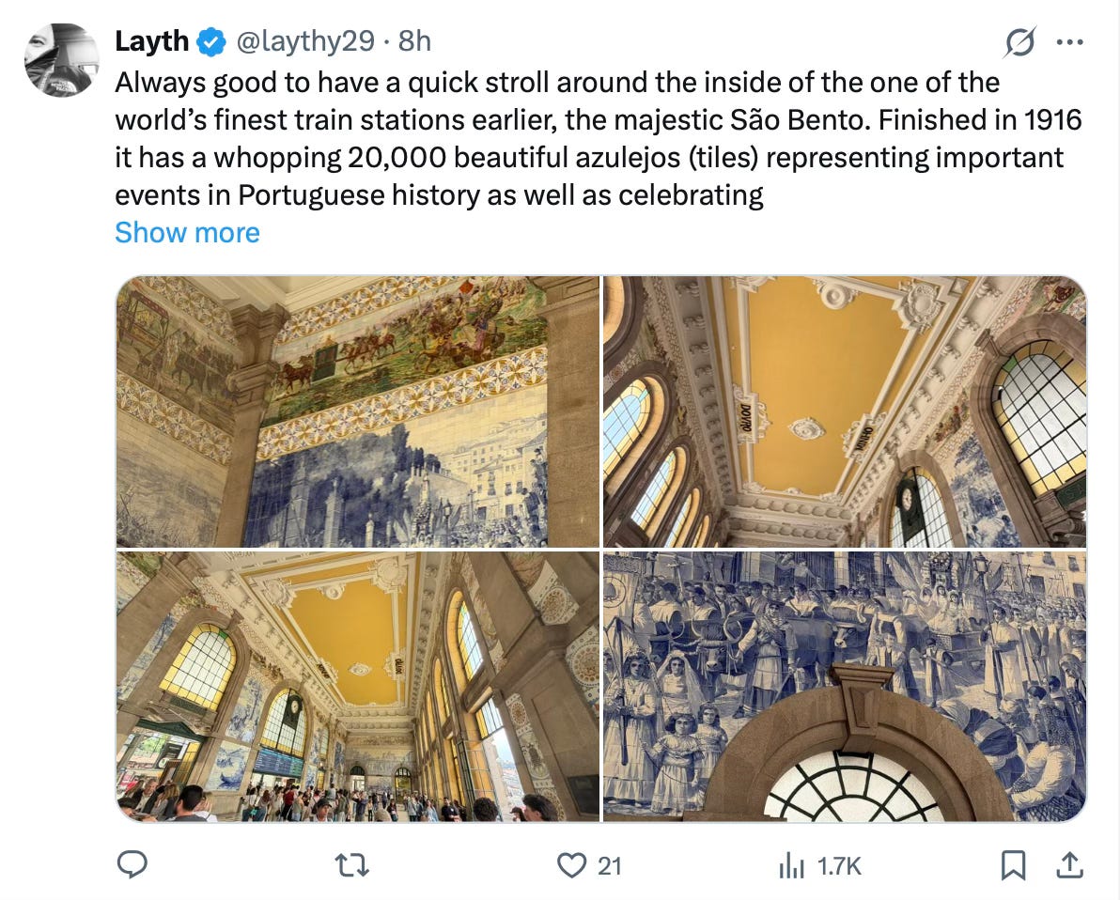Click the 8h timestamp
The height and width of the screenshot is (900, 1120).
[414, 41]
